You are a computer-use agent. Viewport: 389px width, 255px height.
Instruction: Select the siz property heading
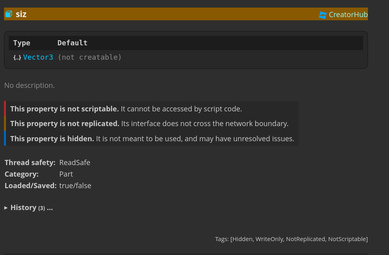tap(21, 14)
